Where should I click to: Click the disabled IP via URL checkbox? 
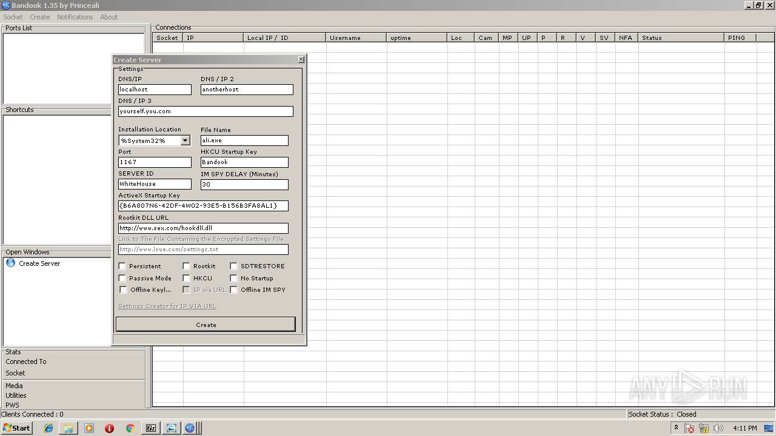[x=186, y=289]
